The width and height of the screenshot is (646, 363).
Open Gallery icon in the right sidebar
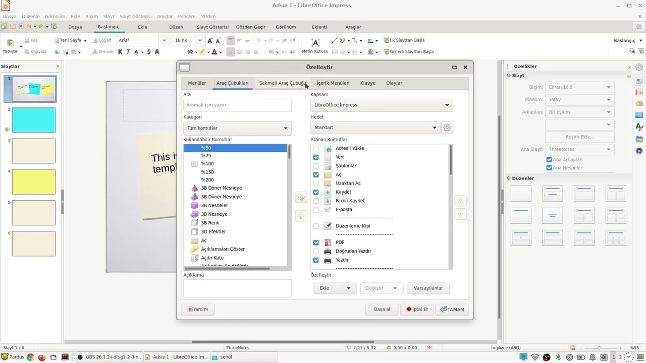639,139
